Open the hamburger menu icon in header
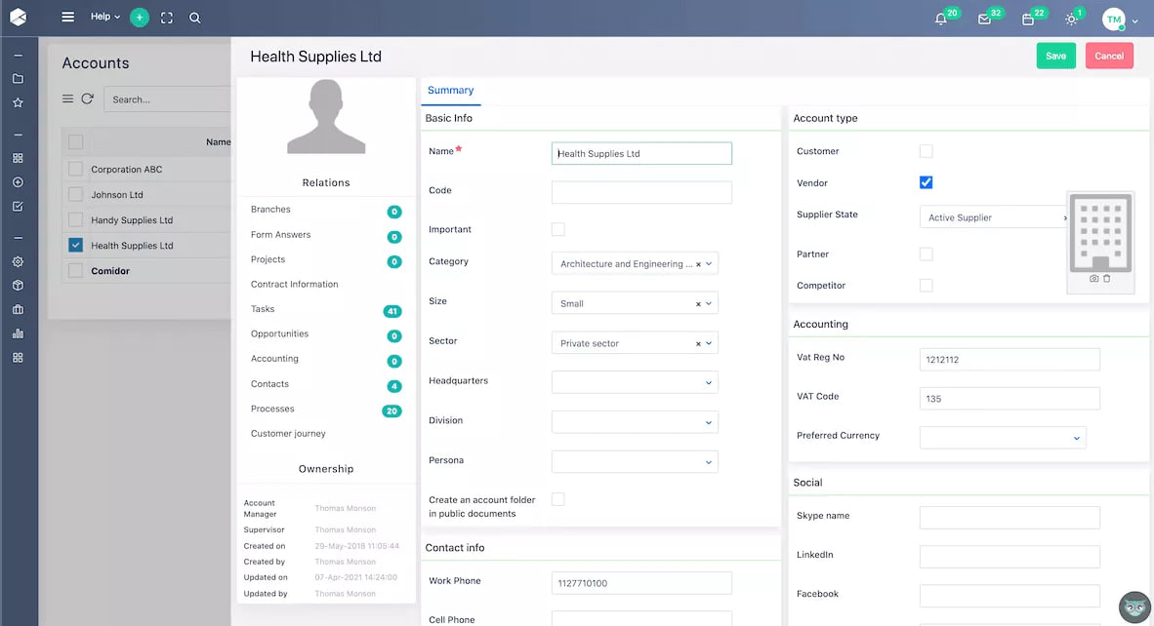Image resolution: width=1154 pixels, height=626 pixels. (x=67, y=17)
